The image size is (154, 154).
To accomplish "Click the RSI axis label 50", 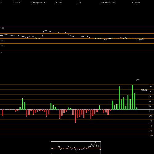I will coord(2,40).
